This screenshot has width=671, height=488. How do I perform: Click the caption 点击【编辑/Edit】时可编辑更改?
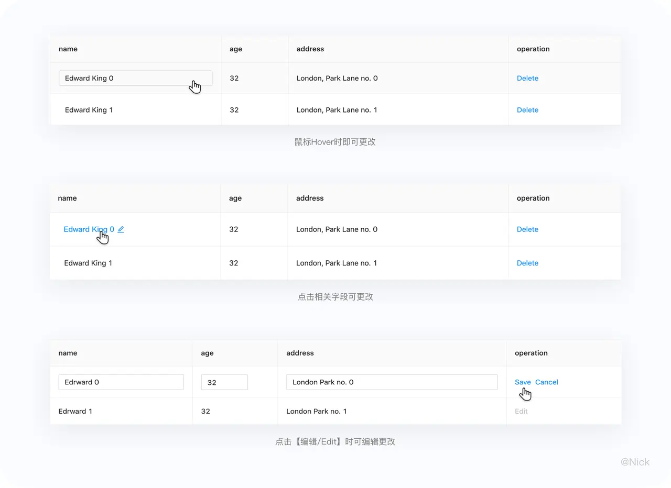[x=335, y=441]
